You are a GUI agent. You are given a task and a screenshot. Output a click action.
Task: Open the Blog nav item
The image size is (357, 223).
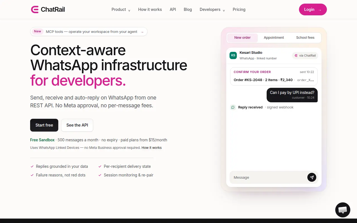188,9
